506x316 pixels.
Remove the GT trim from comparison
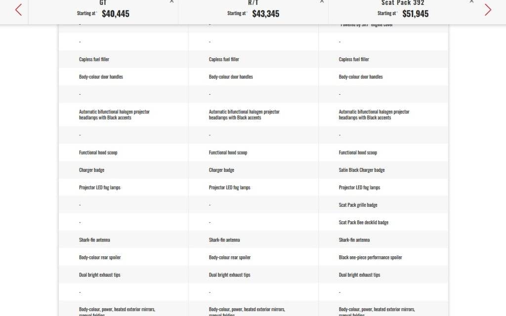pyautogui.click(x=171, y=1)
